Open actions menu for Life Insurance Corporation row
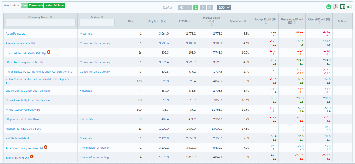Viewport: 355px width, 164px height. coord(342,90)
